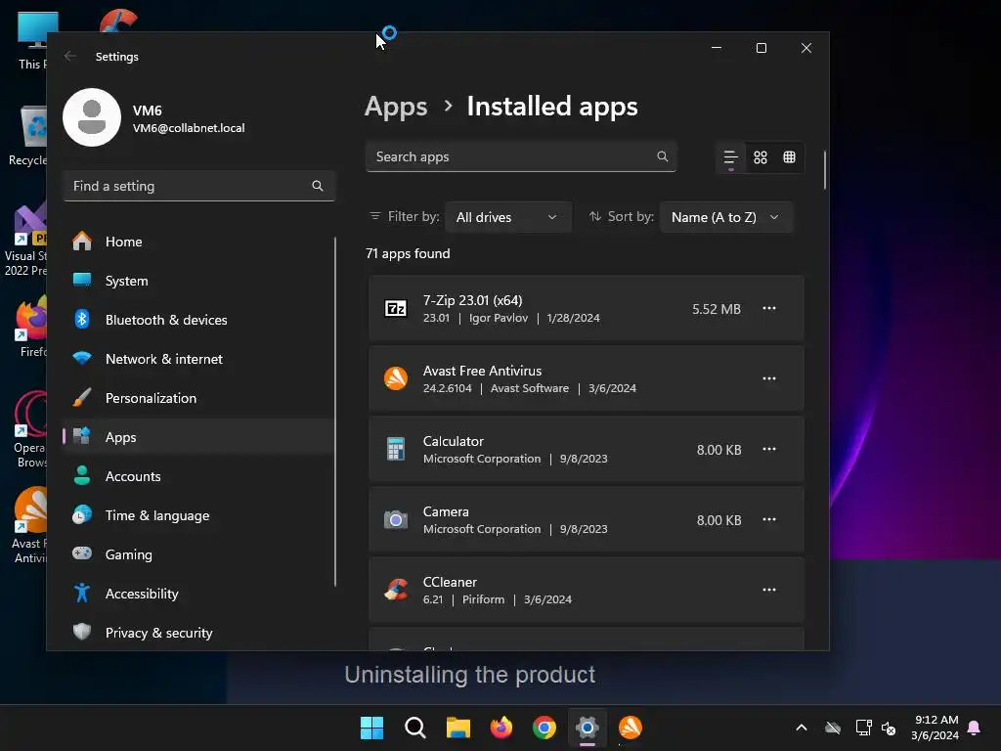Screen dimensions: 1001x751
Task: Click Settings gear on the taskbar
Action: click(588, 728)
